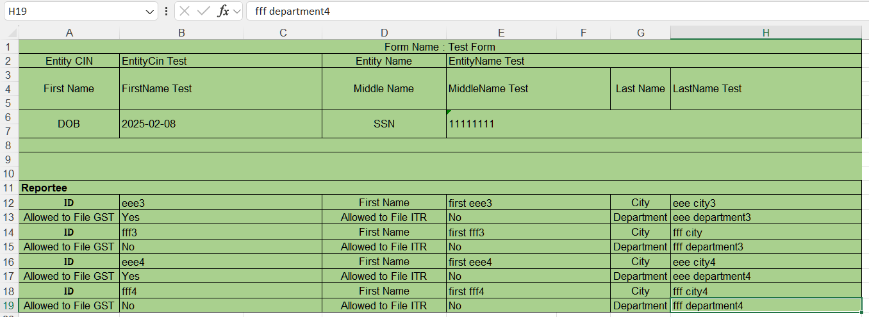The width and height of the screenshot is (869, 317).
Task: Select the column D header
Action: coord(384,33)
